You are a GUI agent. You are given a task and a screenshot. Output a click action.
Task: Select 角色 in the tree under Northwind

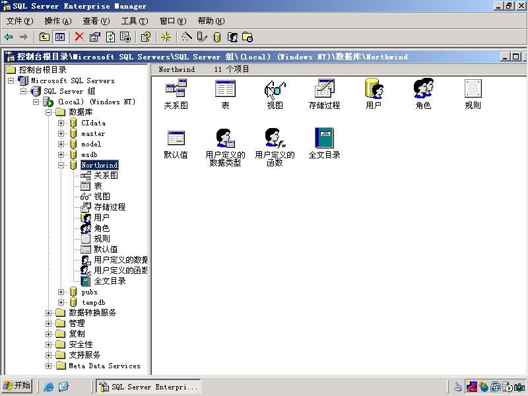pos(102,228)
